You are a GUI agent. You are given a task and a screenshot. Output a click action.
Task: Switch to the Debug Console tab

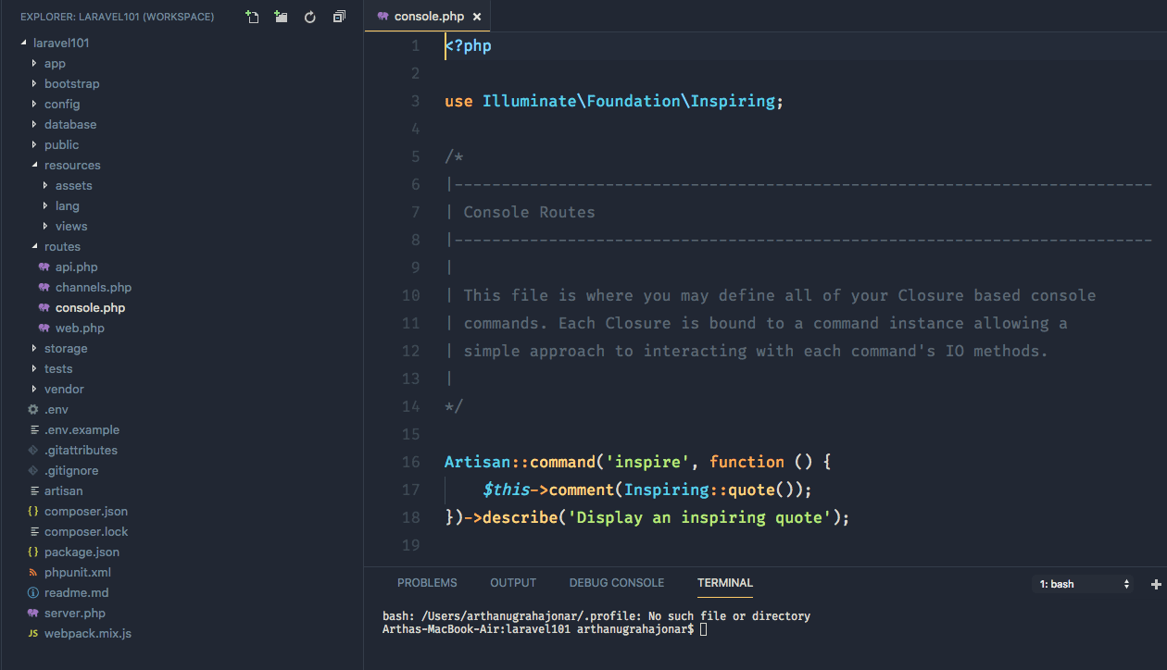pos(616,583)
